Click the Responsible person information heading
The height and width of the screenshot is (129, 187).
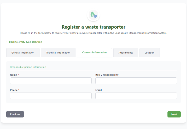(x=28, y=67)
